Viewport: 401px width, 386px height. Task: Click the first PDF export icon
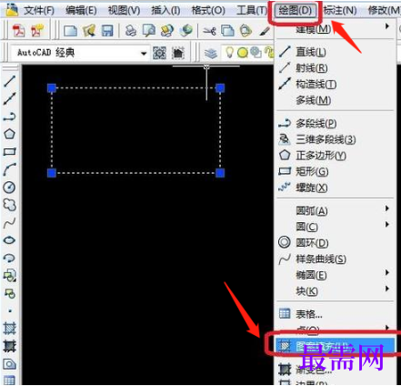pyautogui.click(x=19, y=30)
